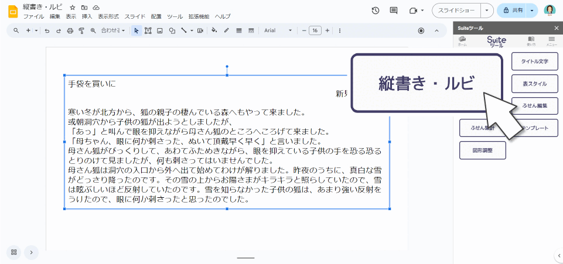Click the タイトル文字 button in Suite panel
This screenshot has height=264, width=563.
tap(534, 61)
